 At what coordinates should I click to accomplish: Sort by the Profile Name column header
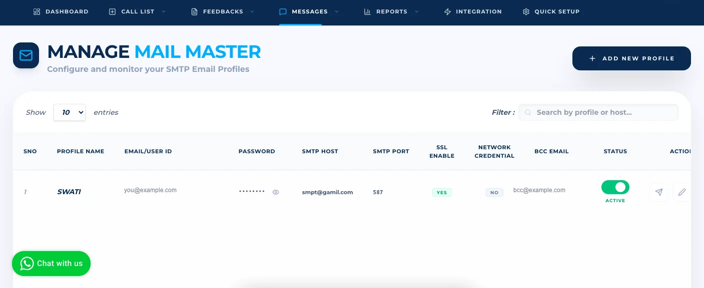tap(81, 151)
